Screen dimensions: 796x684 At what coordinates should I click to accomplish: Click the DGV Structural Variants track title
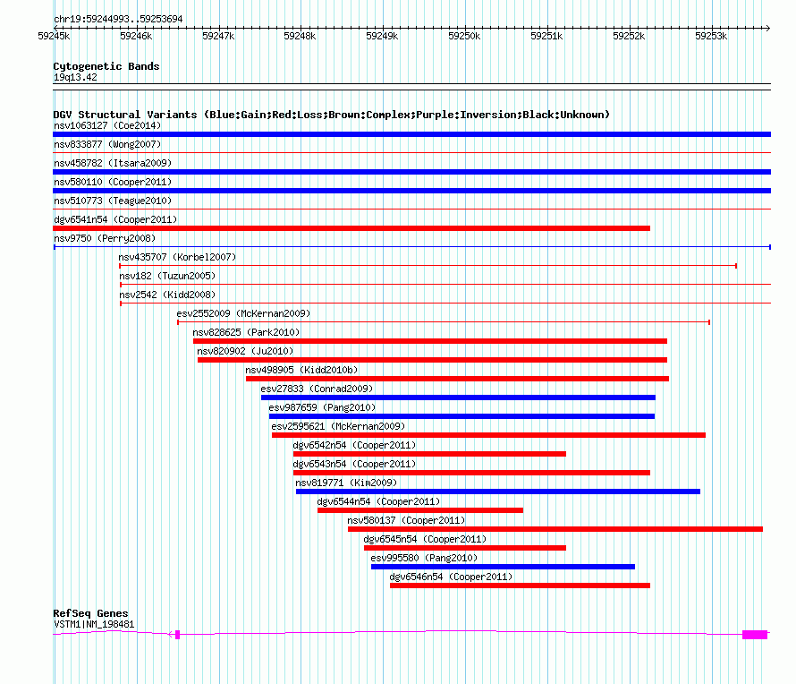point(331,115)
